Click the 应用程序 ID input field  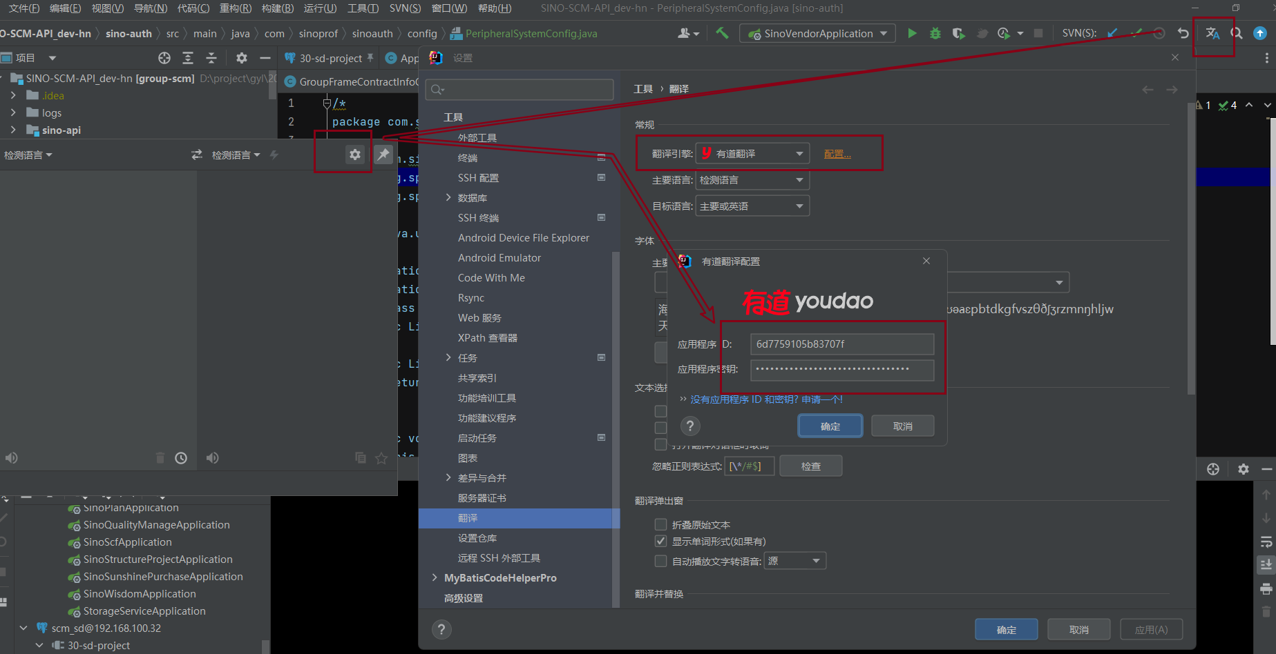point(841,344)
